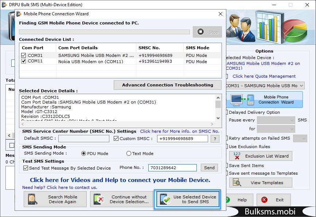Click the SMSC No. column header
Viewport: 316px width, 217px height.
(160, 48)
